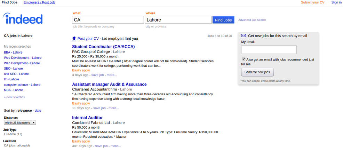Expand 'more...' under Student Coordinator listing
The height and width of the screenshot is (152, 343).
[112, 75]
